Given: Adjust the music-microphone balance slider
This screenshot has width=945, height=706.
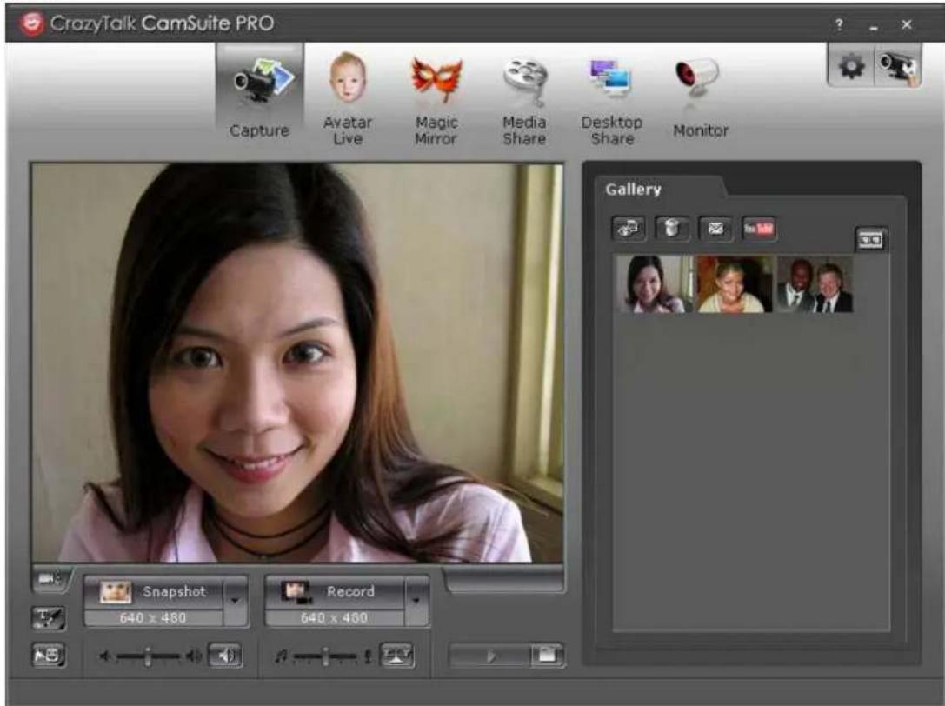Looking at the screenshot, I should (323, 656).
